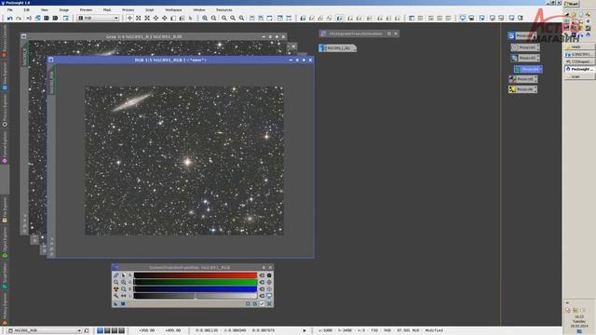
Task: Reset the blue channel in STF panel
Action: [262, 289]
